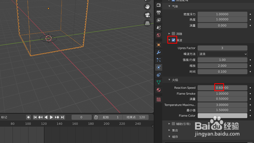Screen dimensions: 254x143
Task: Open the View Layer properties tab
Action: point(159,20)
